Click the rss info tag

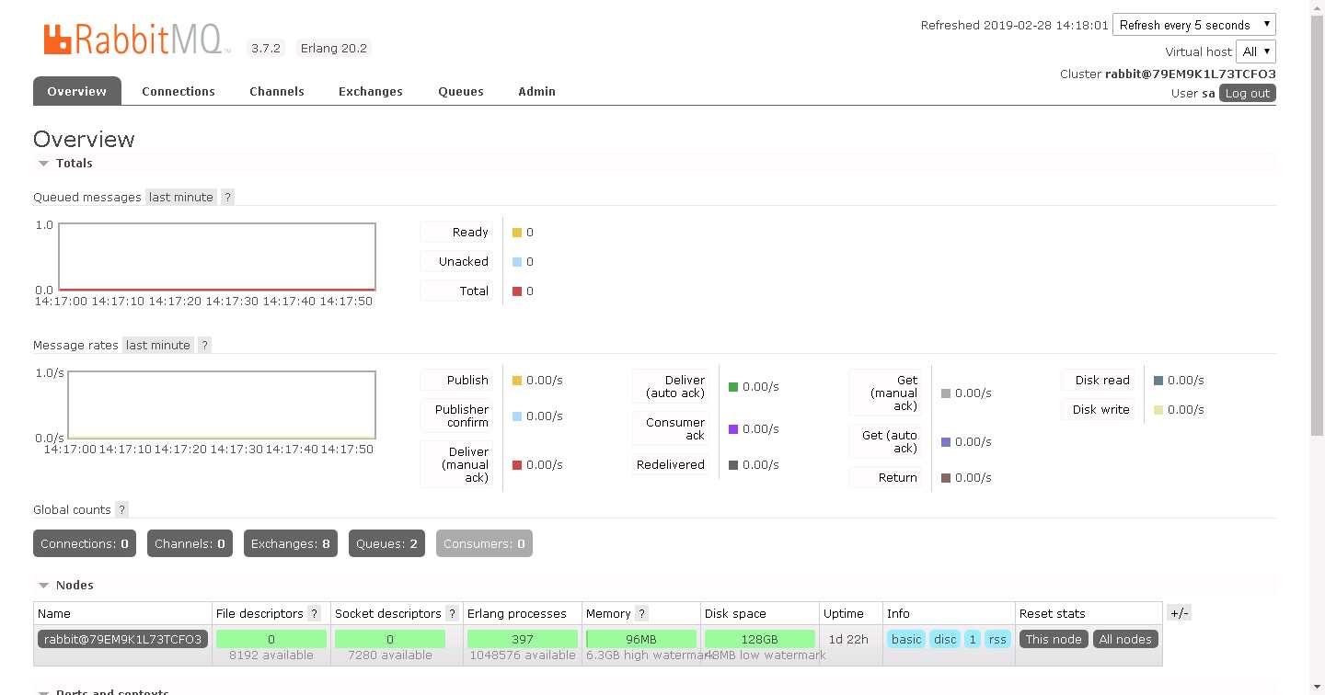click(997, 639)
